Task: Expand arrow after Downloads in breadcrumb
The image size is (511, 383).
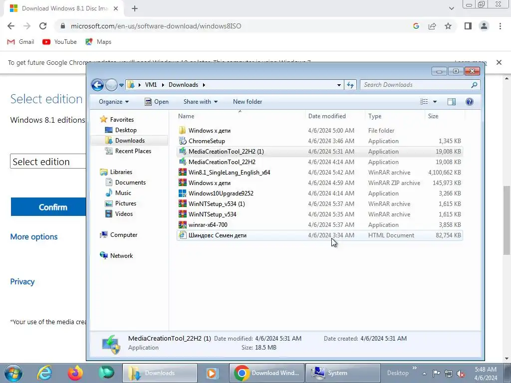Action: (x=204, y=85)
